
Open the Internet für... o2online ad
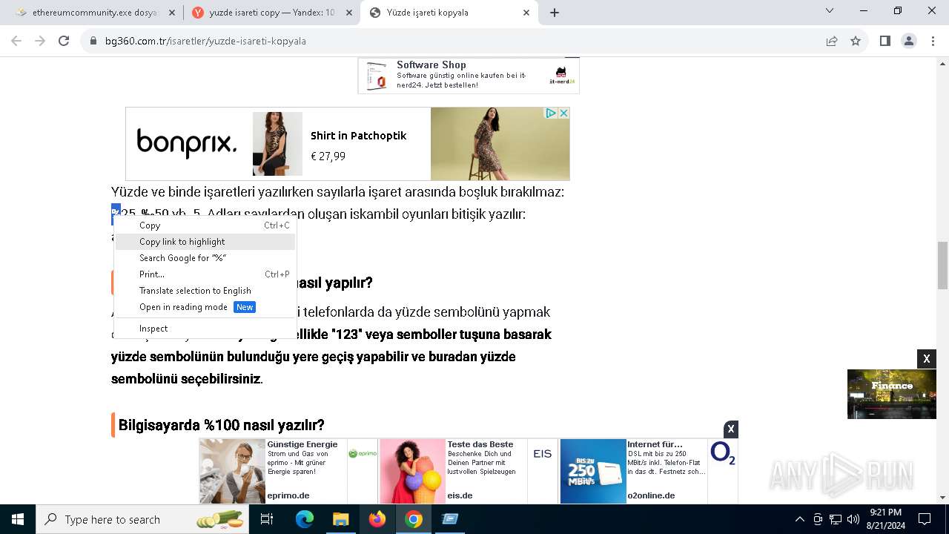(x=649, y=471)
